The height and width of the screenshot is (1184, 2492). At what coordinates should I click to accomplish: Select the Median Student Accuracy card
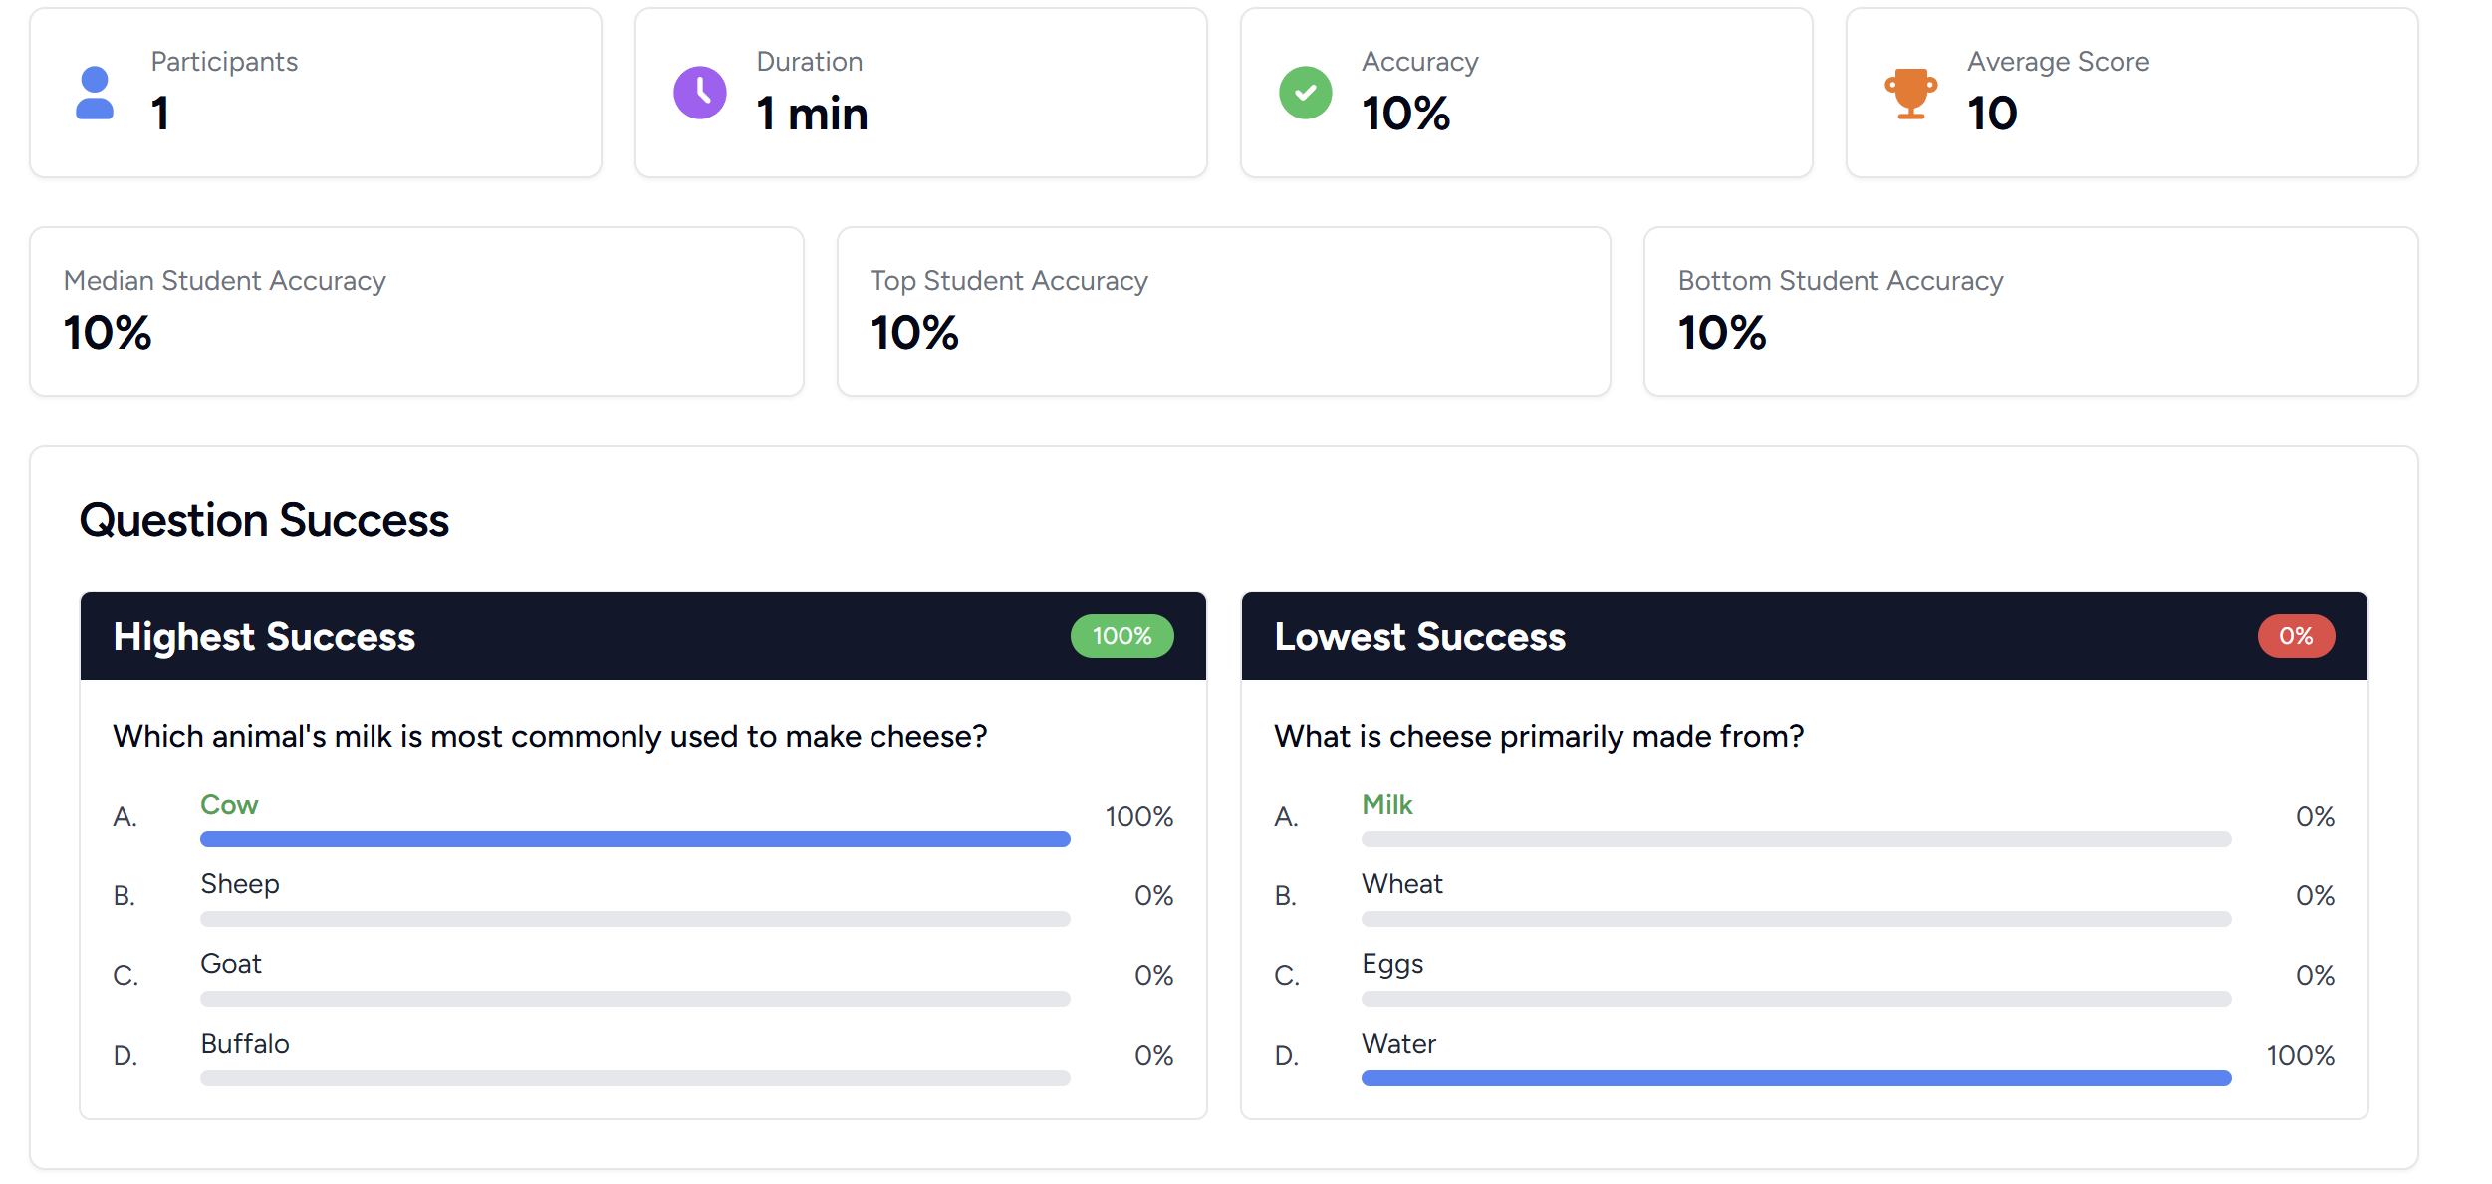point(415,311)
